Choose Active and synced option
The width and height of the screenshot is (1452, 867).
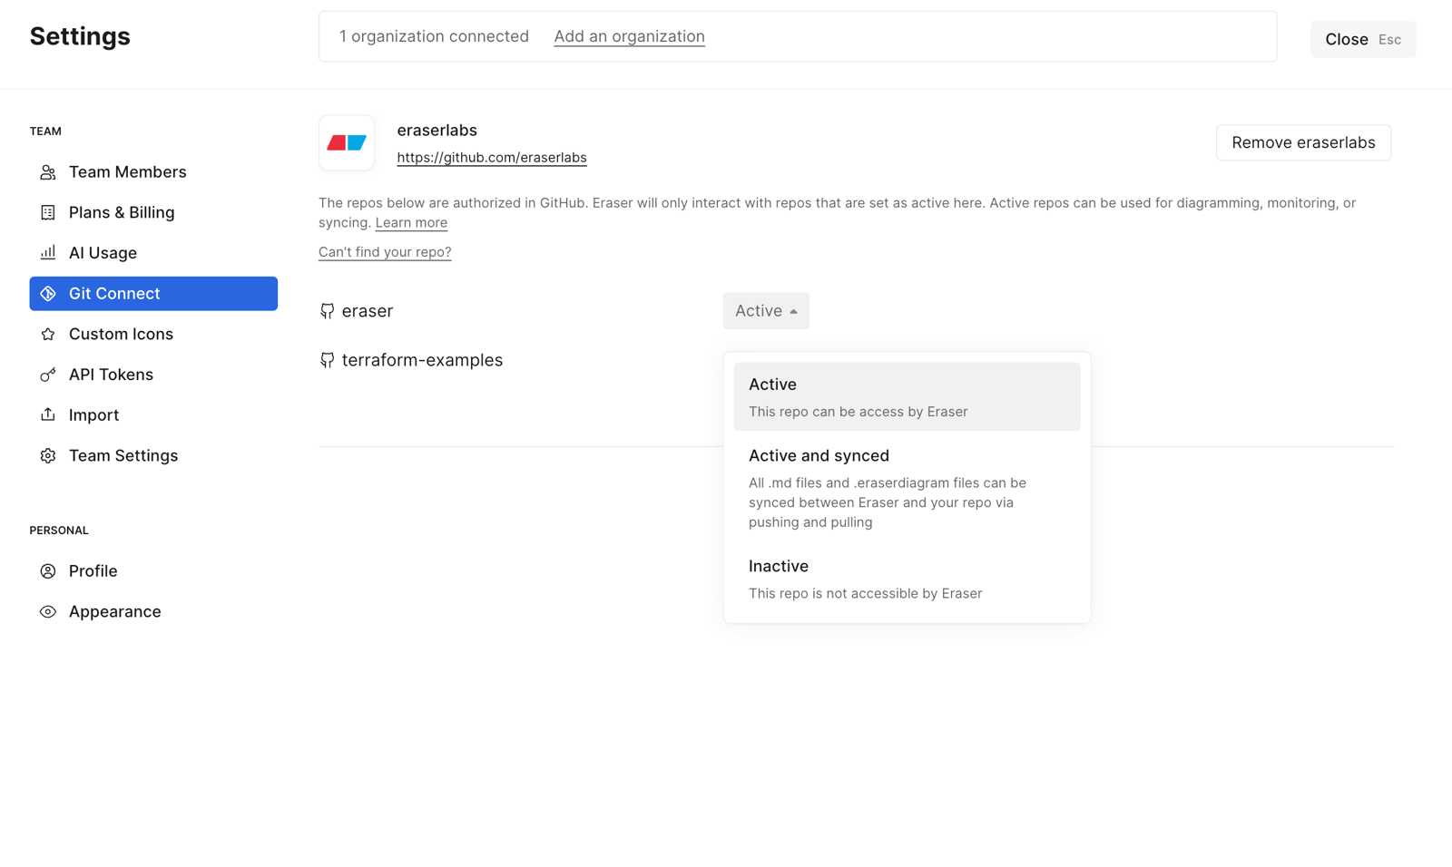(x=907, y=488)
